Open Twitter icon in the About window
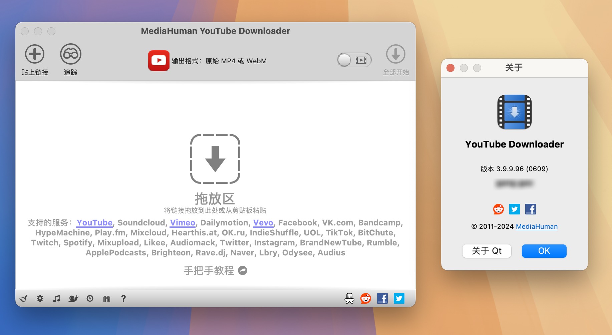Image resolution: width=612 pixels, height=335 pixels. click(x=515, y=209)
